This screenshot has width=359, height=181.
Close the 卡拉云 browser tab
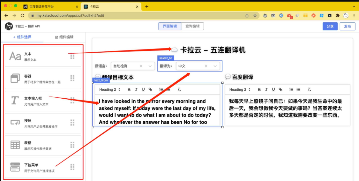click(137, 7)
